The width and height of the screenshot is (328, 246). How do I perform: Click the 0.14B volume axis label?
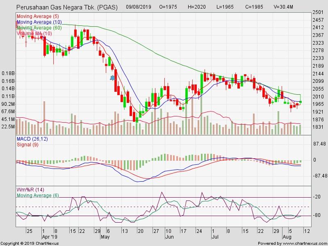coord(8,89)
